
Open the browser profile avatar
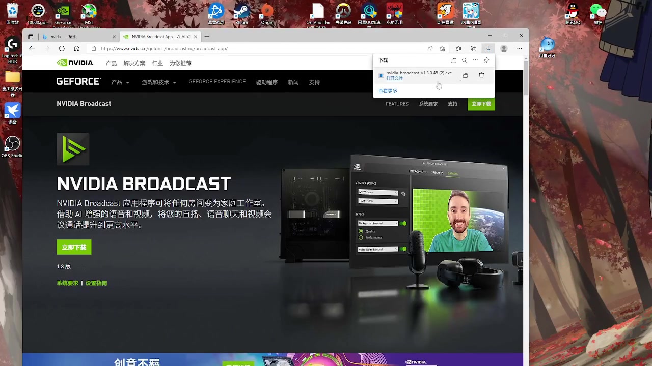point(504,48)
